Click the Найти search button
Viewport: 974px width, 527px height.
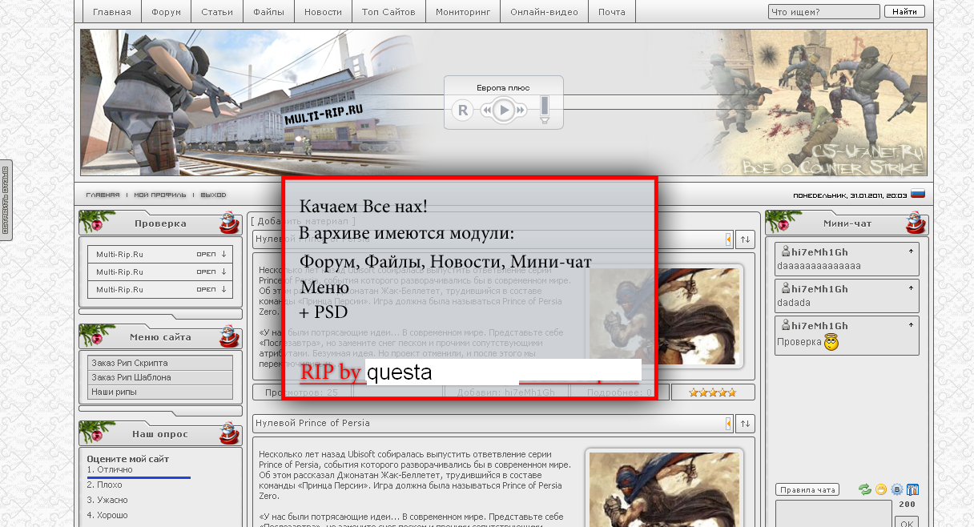click(904, 12)
